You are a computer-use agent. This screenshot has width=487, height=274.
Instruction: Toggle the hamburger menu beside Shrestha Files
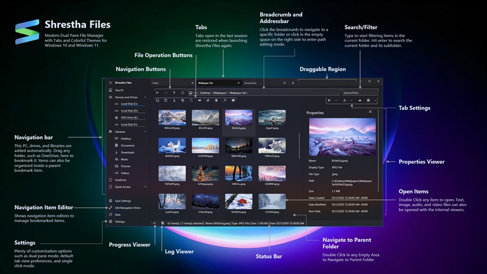point(110,83)
